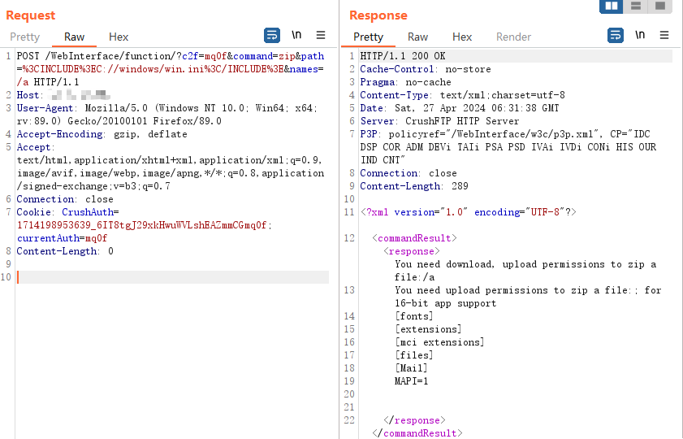Click the opening response XML tag
This screenshot has height=439, width=683.
[412, 251]
